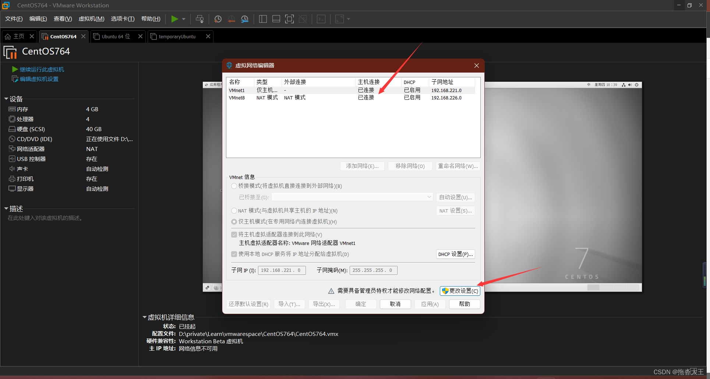
Task: Click the stretch guest display icon
Action: 340,19
